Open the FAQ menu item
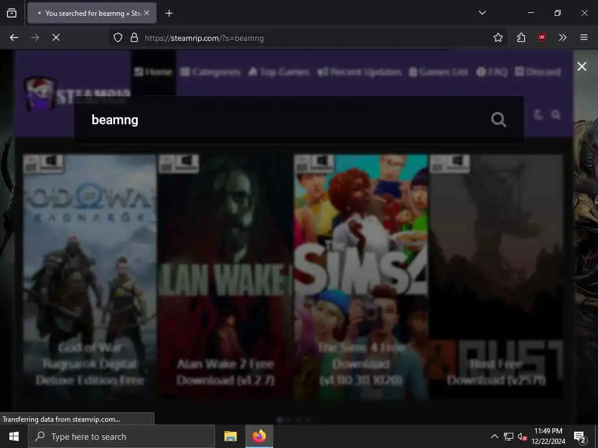The image size is (598, 448). point(492,72)
